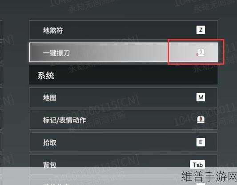Click the top-most cell in the left cut-off column
The width and height of the screenshot is (237, 185).
click(x=1, y=30)
